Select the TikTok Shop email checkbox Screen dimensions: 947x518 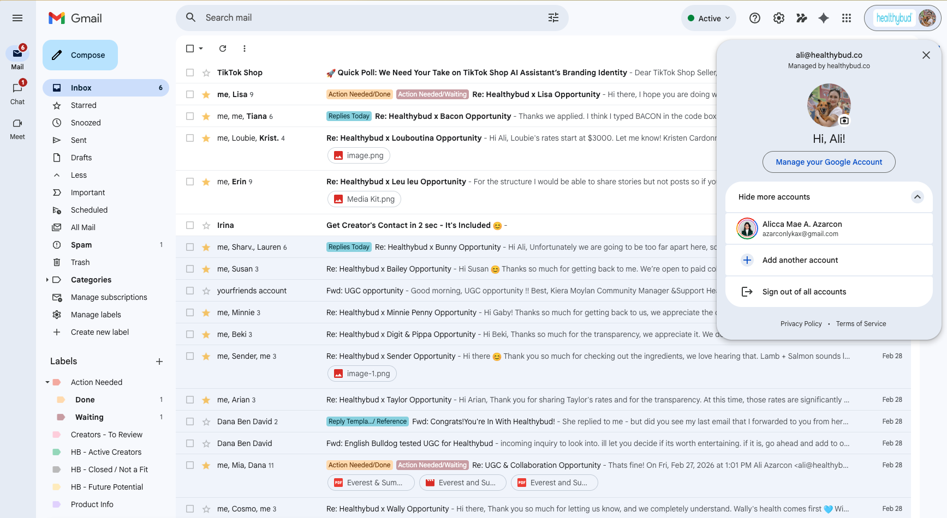(190, 73)
